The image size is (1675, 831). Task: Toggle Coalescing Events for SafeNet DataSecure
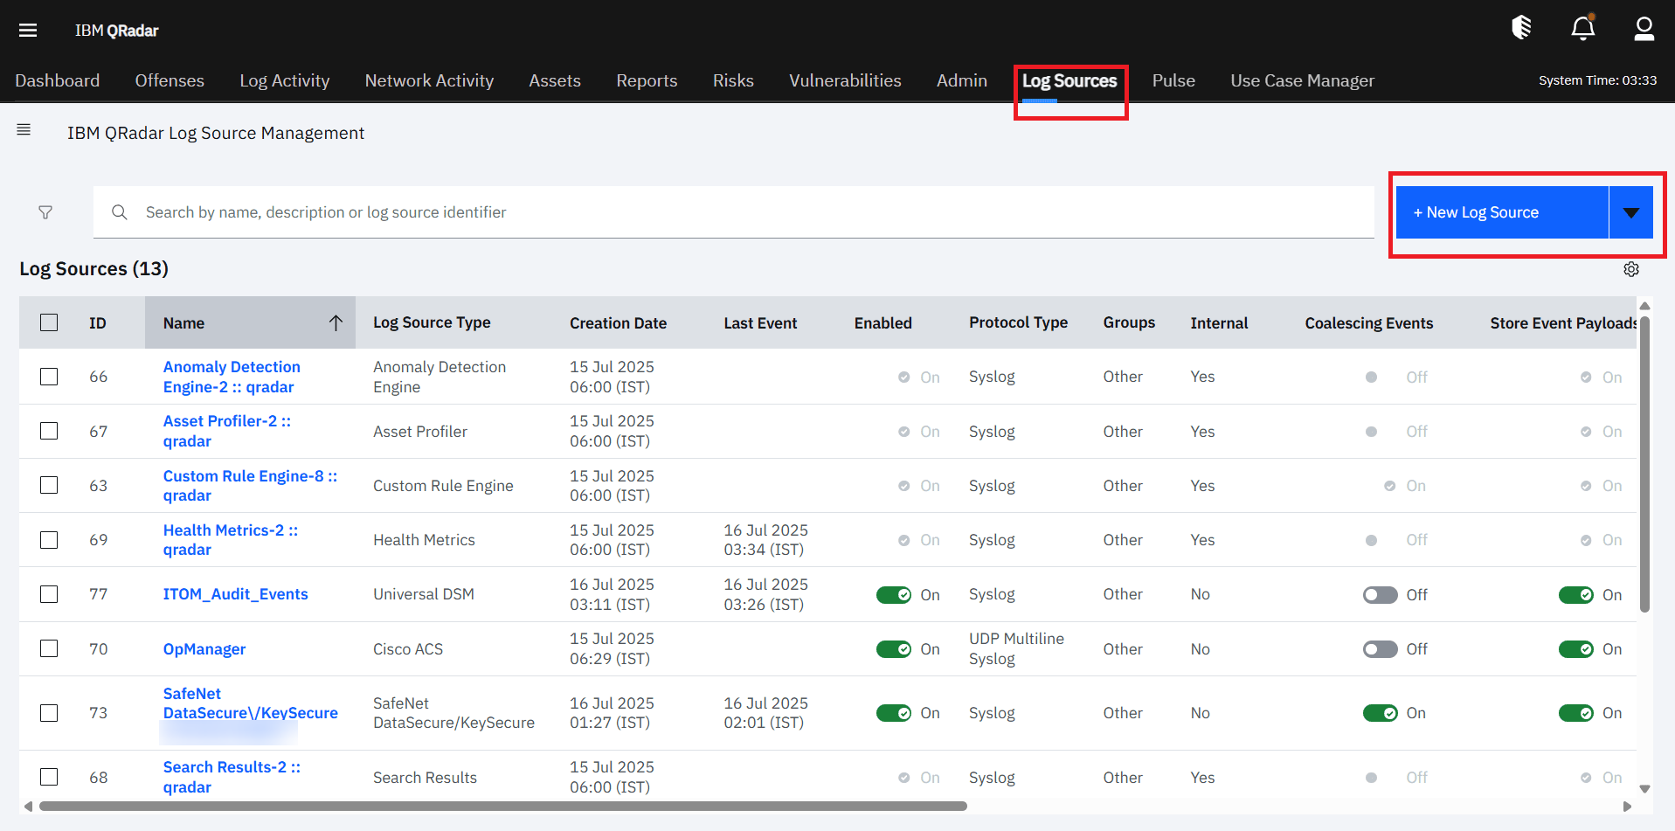pos(1380,713)
